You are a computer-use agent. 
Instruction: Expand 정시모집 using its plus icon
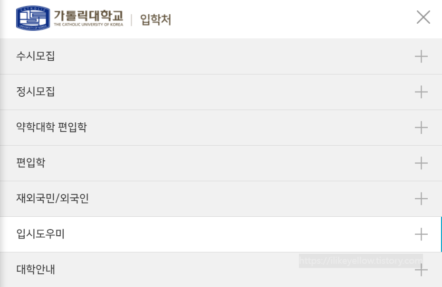(421, 92)
